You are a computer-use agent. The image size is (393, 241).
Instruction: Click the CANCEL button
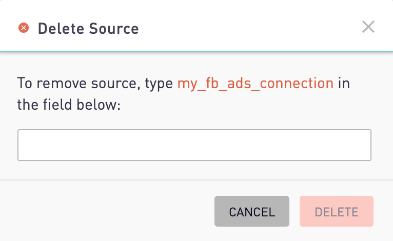(252, 211)
